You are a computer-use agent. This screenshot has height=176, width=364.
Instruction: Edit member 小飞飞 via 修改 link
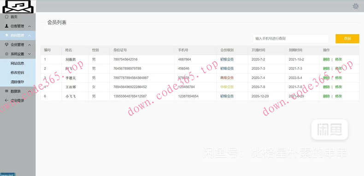339,96
